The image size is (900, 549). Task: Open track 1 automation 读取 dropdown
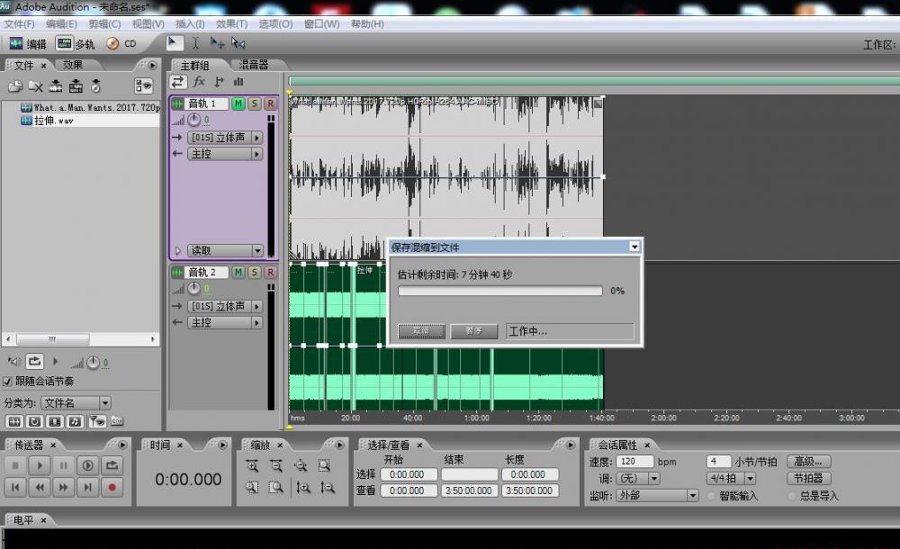225,250
